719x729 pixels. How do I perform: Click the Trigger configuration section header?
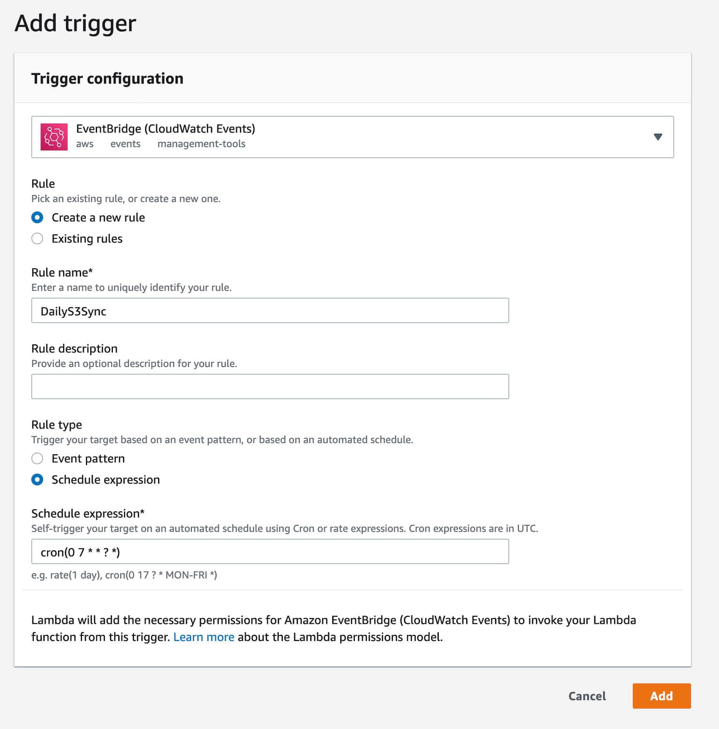[x=107, y=79]
